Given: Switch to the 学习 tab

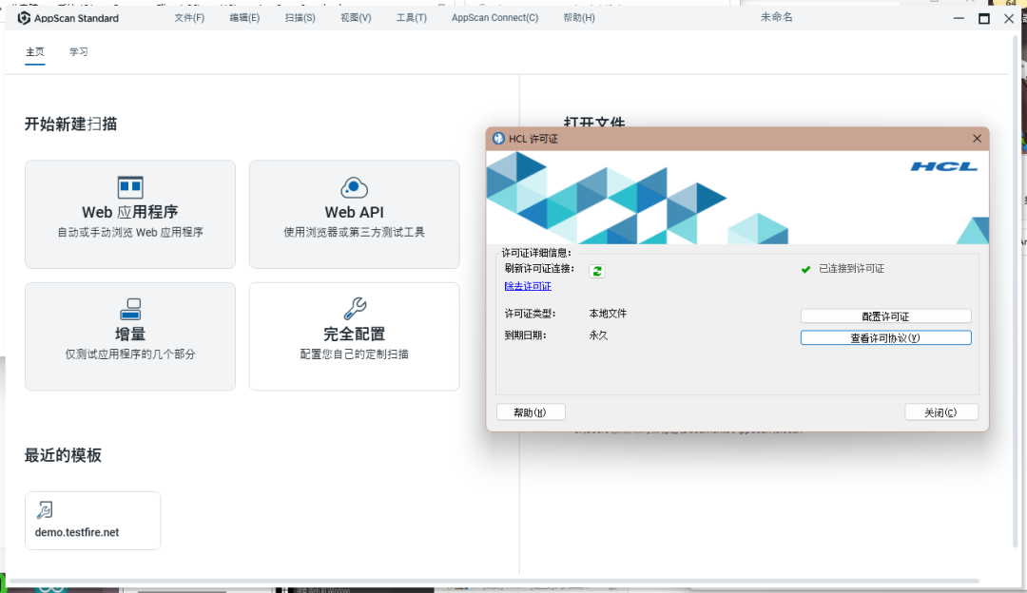Looking at the screenshot, I should coord(79,51).
